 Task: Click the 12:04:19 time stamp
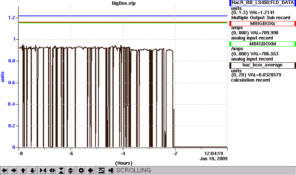214,154
